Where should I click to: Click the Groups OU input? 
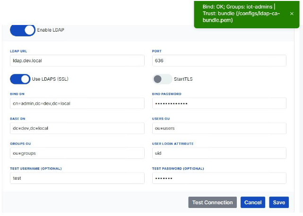tap(77, 153)
